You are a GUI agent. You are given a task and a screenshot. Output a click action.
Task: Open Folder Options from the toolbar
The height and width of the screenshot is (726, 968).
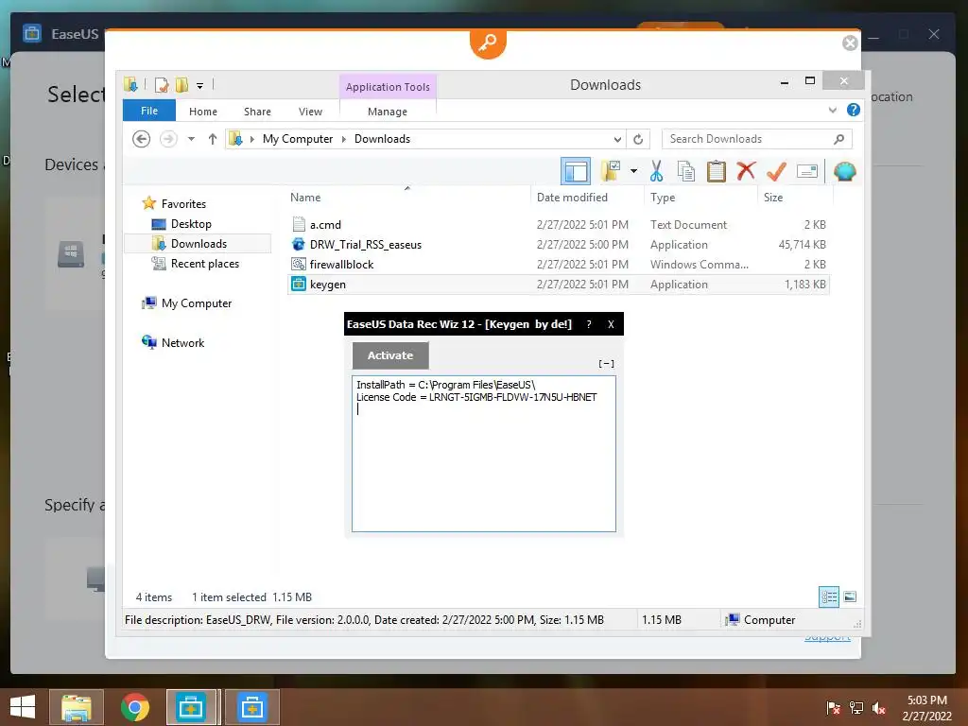click(x=611, y=171)
